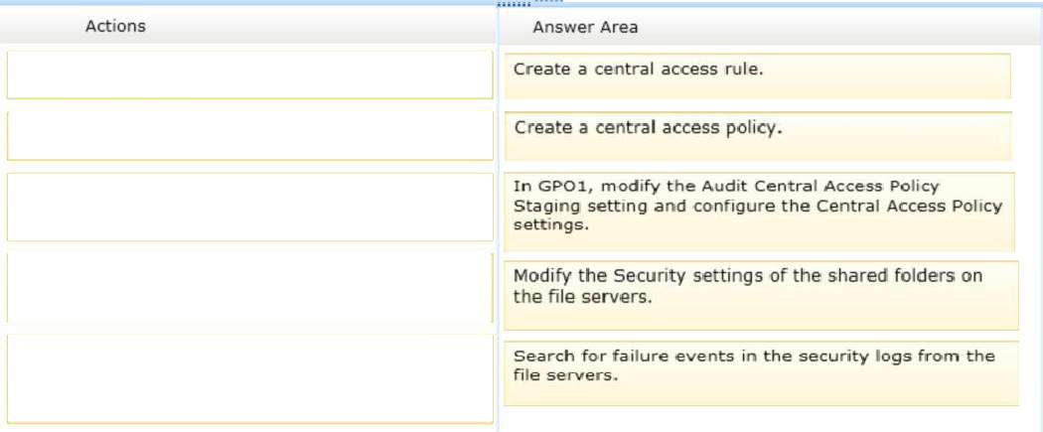Select the "Create a central access rule" item

(x=757, y=75)
